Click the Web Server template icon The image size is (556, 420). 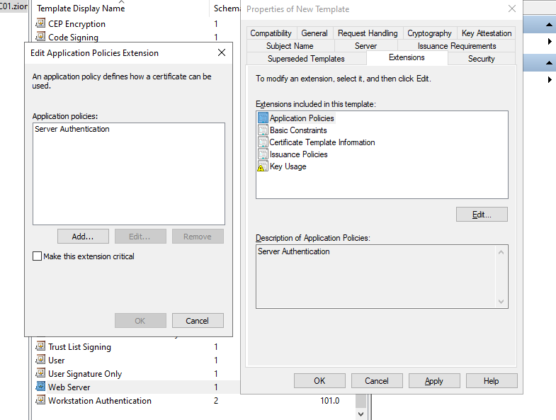[x=41, y=387]
